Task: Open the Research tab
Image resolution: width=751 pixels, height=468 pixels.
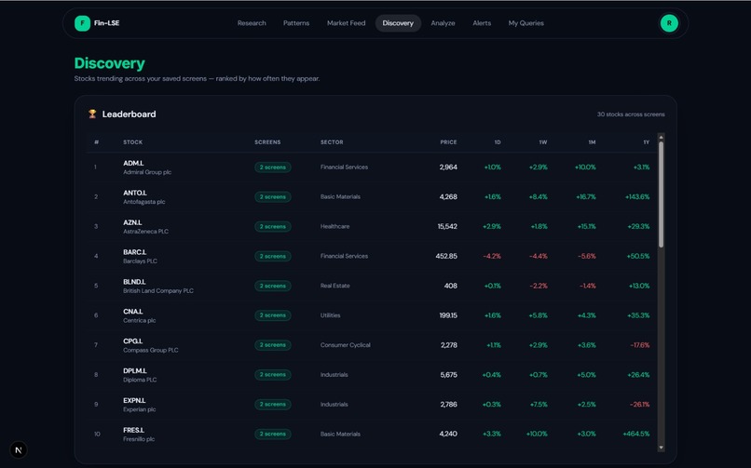Action: 252,23
